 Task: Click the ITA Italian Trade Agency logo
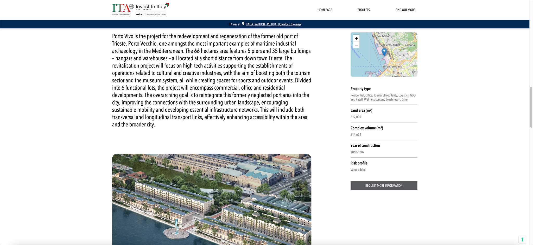point(122,9)
